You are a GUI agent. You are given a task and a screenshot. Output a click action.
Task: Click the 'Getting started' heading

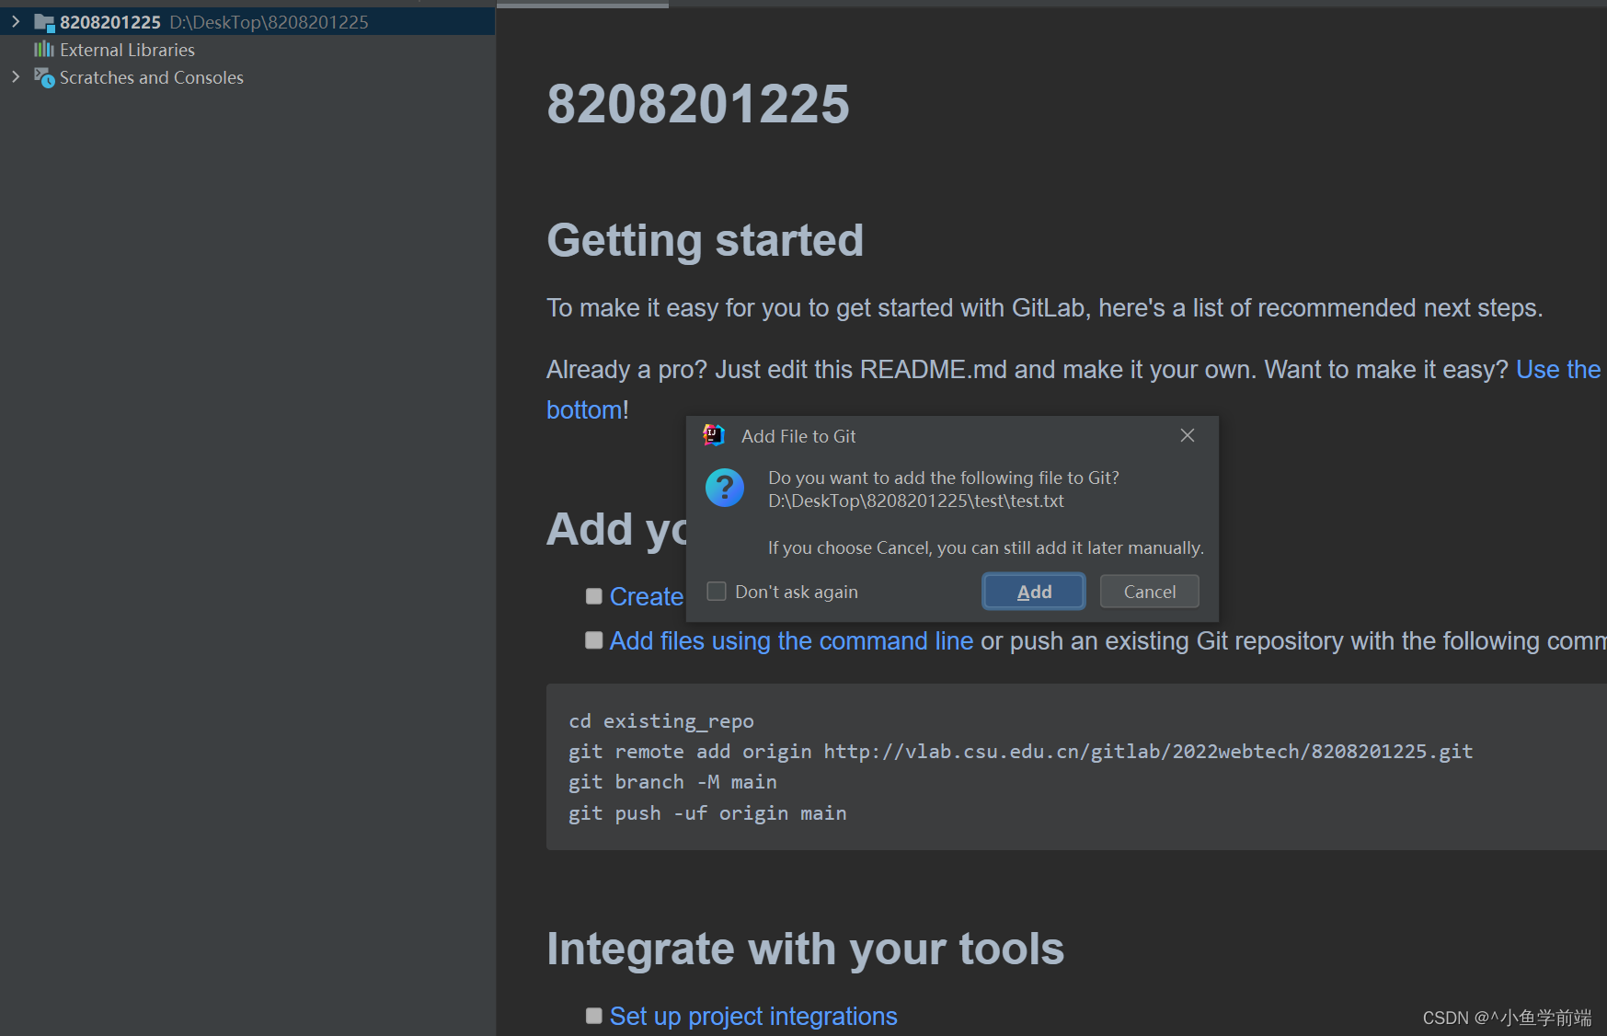705,241
